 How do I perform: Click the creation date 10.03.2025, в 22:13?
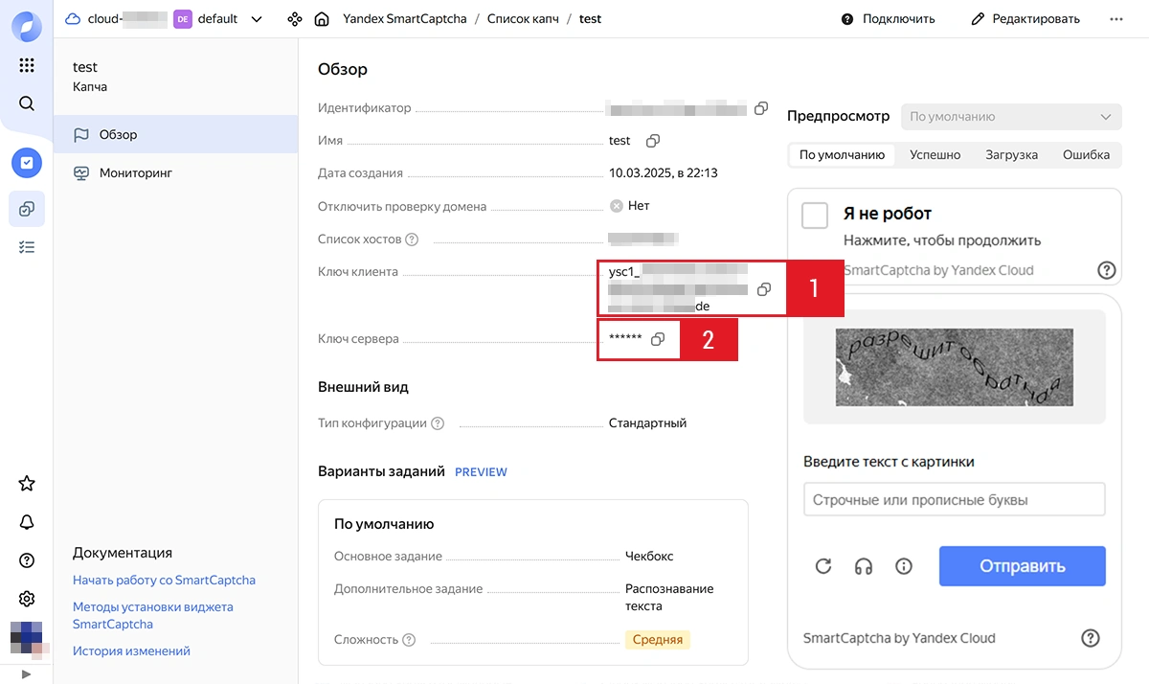[664, 173]
